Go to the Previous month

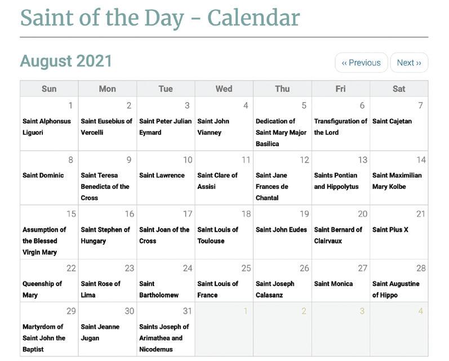point(361,63)
